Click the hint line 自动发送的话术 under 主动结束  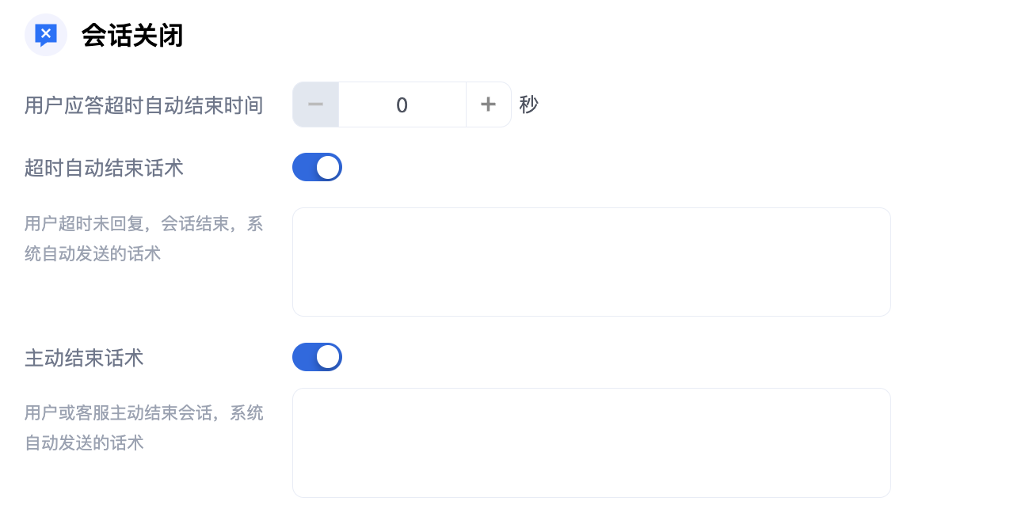84,442
